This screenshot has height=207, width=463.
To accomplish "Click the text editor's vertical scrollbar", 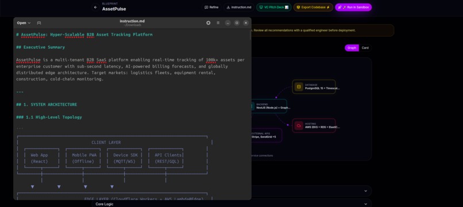I will (x=250, y=35).
